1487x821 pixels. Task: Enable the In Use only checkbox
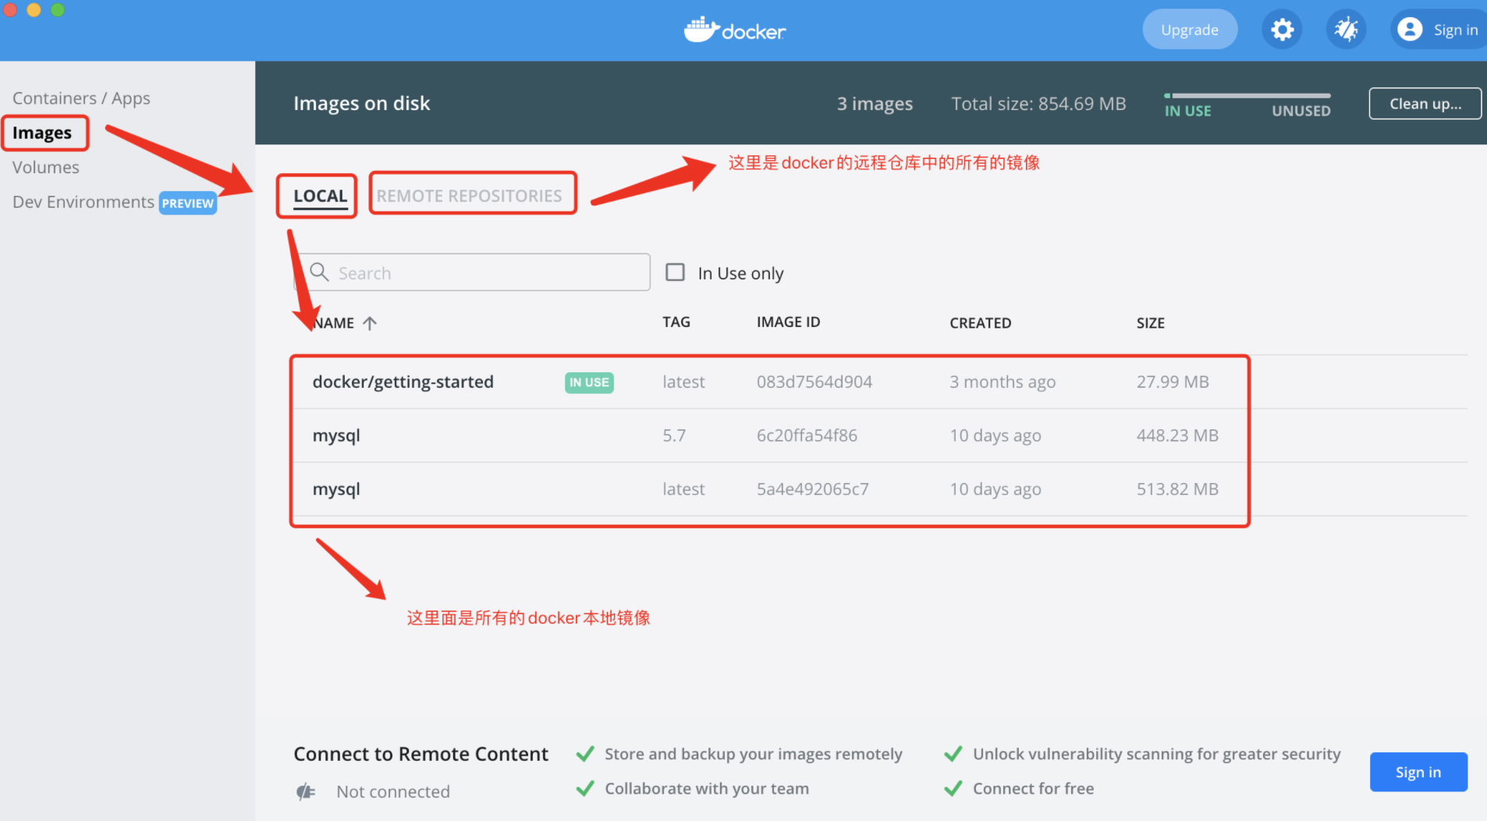coord(675,272)
